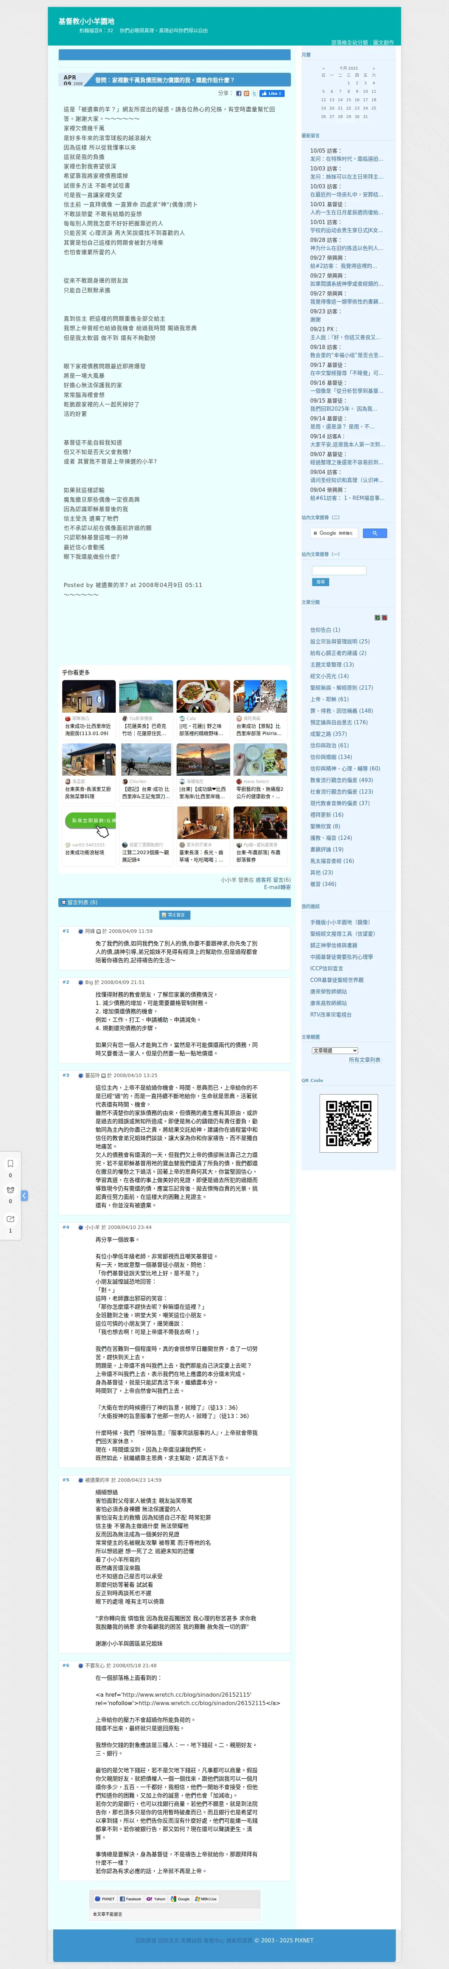Click the Google search magnifier button

point(374,533)
